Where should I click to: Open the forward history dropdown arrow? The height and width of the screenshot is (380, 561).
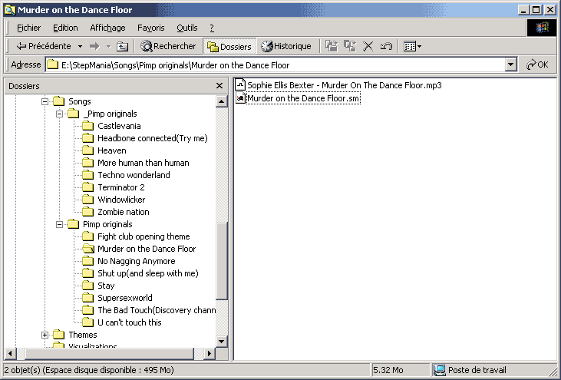click(108, 47)
